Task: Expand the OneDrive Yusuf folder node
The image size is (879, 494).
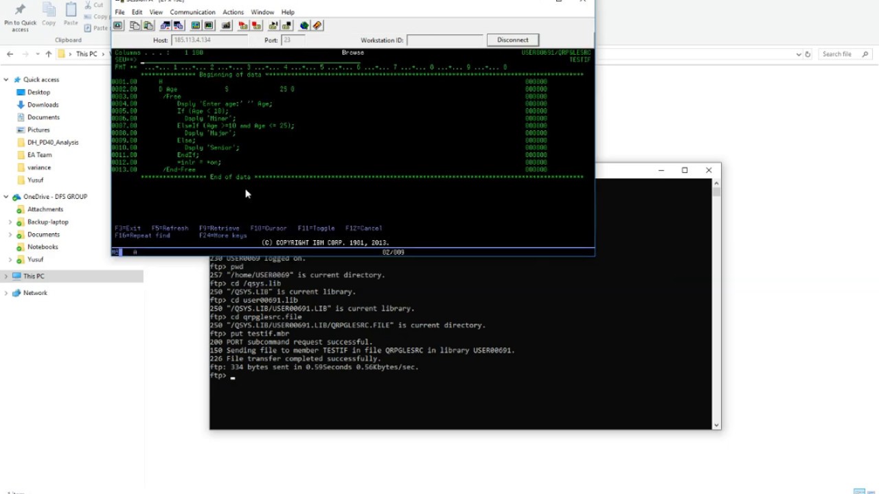Action: pos(10,259)
